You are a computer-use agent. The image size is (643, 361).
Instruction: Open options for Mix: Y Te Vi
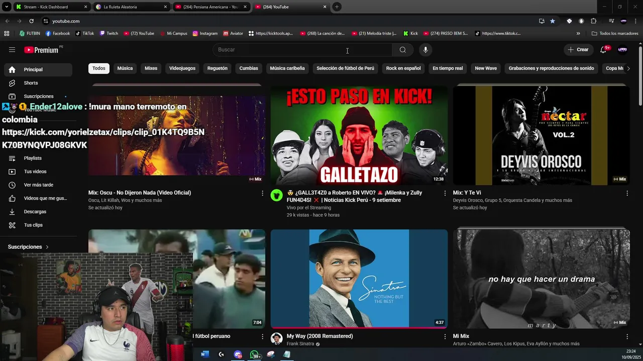pyautogui.click(x=627, y=193)
